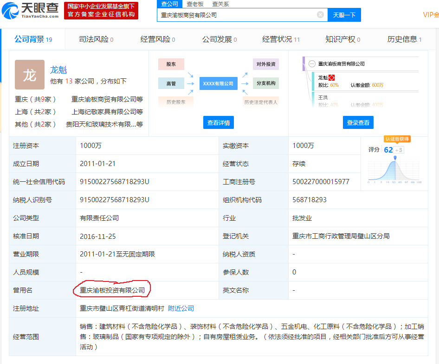Clear the search box with the X icon
The image size is (439, 364).
(x=320, y=15)
